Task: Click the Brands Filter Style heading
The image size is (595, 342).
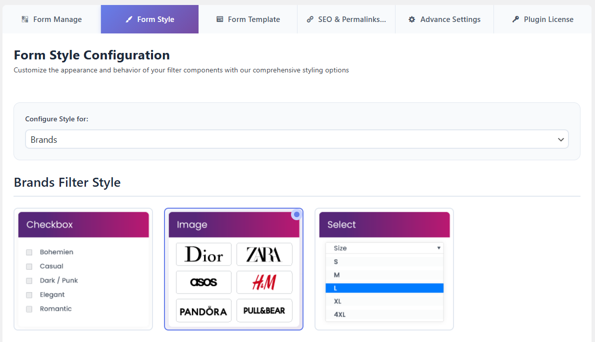Action: pos(67,183)
